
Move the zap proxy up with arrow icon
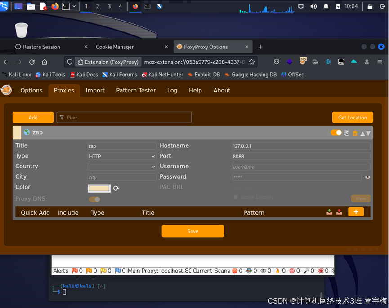[362, 133]
